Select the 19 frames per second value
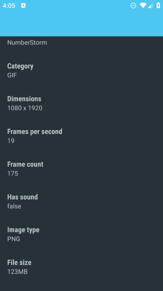163x291 pixels. 11,141
